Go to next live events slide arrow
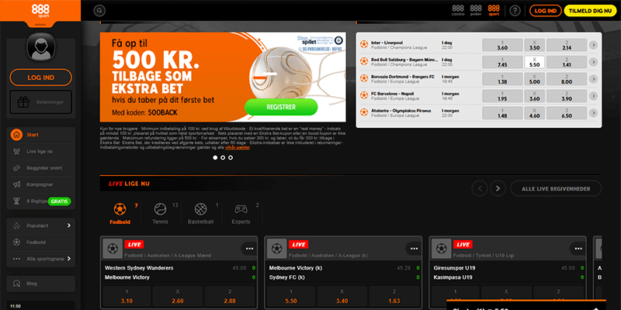The width and height of the screenshot is (621, 310). [x=498, y=188]
